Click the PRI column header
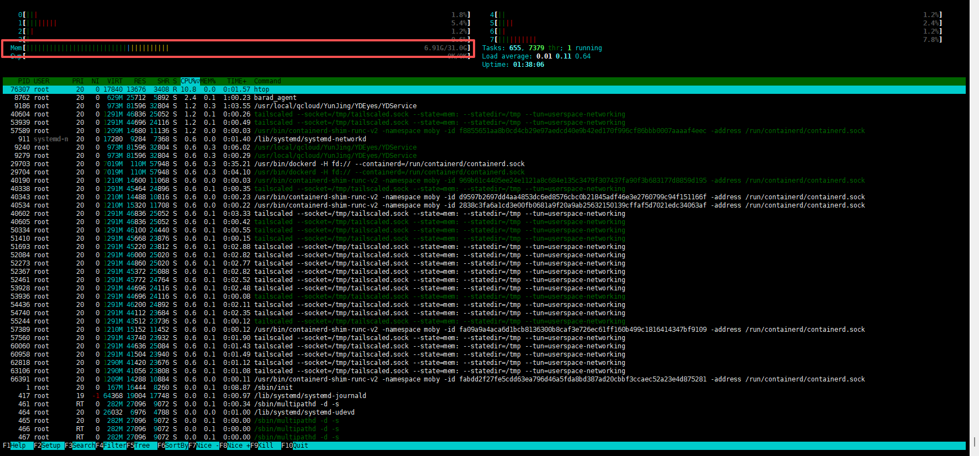Viewport: 979px width, 456px height. [78, 81]
